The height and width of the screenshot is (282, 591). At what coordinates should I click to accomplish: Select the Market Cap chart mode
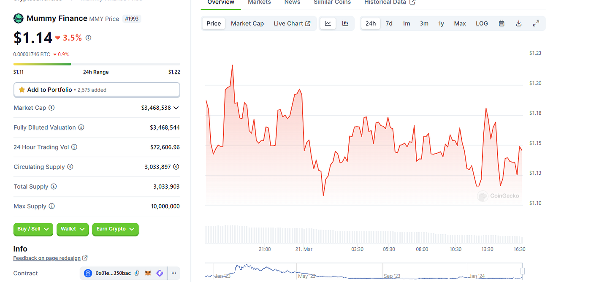(247, 24)
